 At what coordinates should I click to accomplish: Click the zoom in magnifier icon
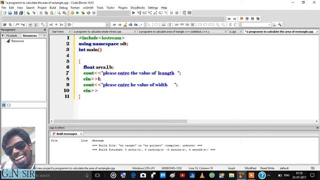tap(217, 24)
